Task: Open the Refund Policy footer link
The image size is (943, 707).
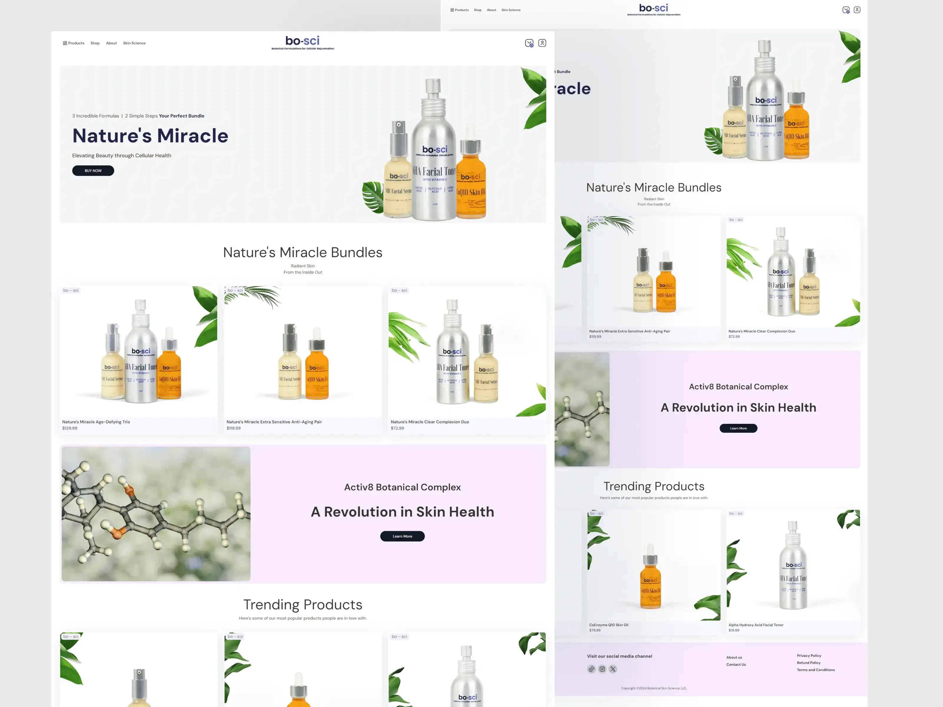Action: click(808, 663)
